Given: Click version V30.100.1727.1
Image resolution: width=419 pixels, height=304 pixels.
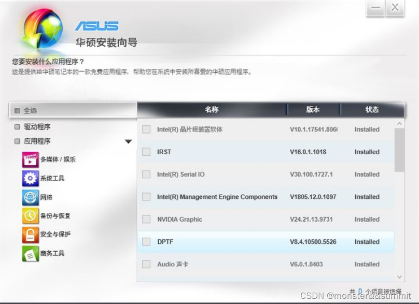Looking at the screenshot, I should point(311,175).
